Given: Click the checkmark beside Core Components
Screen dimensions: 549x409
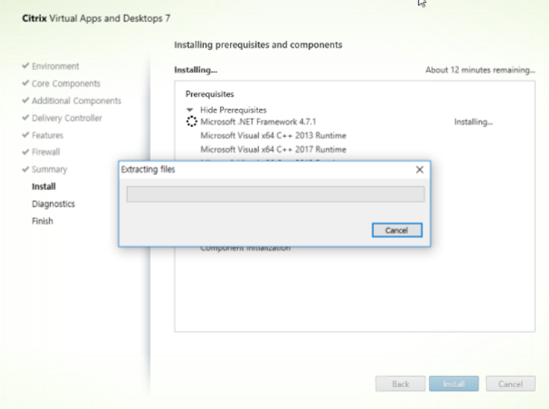Looking at the screenshot, I should pyautogui.click(x=25, y=83).
